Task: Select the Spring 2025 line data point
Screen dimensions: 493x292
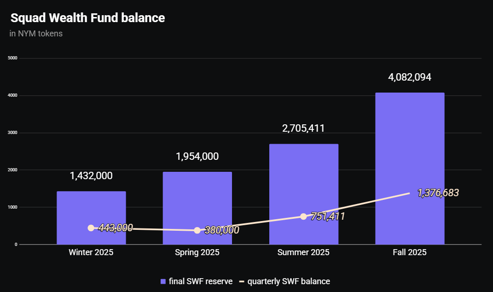Action: 197,230
